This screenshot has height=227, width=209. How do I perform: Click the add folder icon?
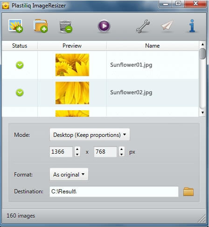[41, 26]
